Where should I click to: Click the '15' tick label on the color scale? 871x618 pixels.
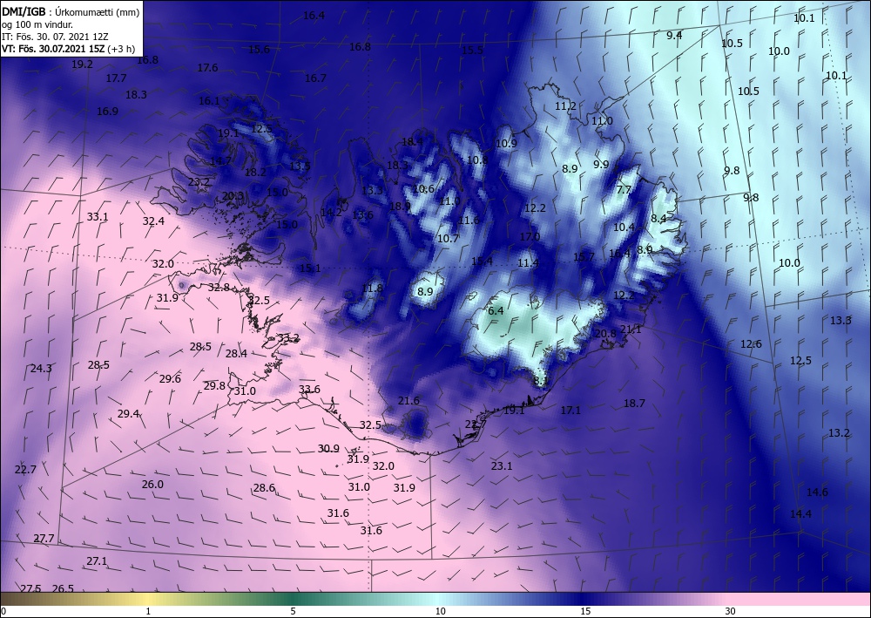click(x=585, y=612)
